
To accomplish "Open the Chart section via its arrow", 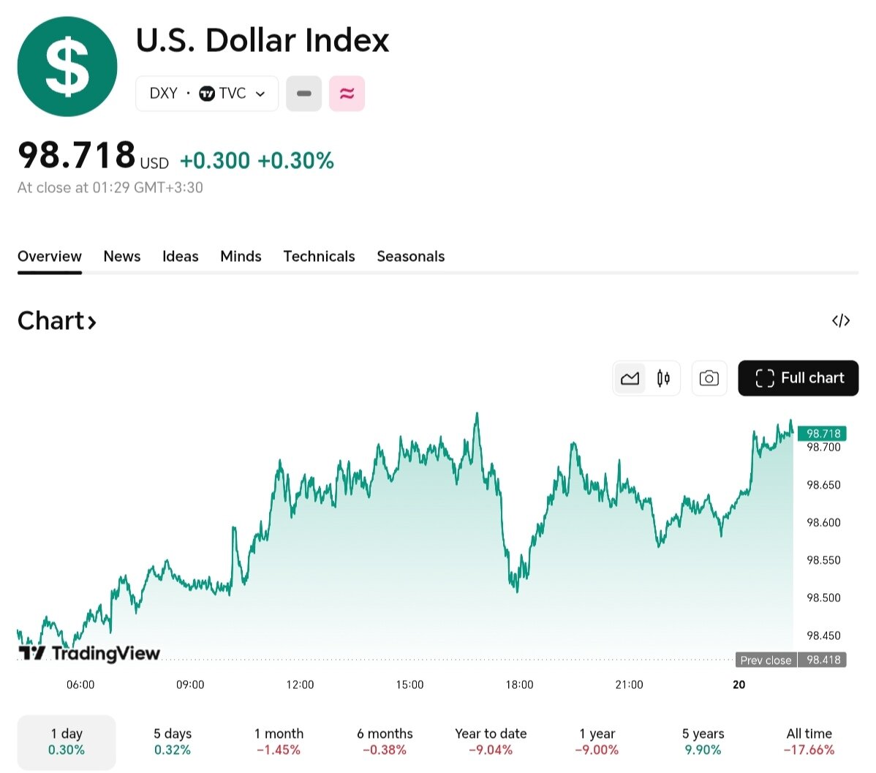I will pos(91,320).
